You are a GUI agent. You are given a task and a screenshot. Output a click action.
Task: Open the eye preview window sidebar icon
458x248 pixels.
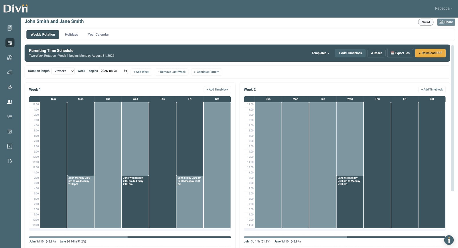click(x=10, y=131)
